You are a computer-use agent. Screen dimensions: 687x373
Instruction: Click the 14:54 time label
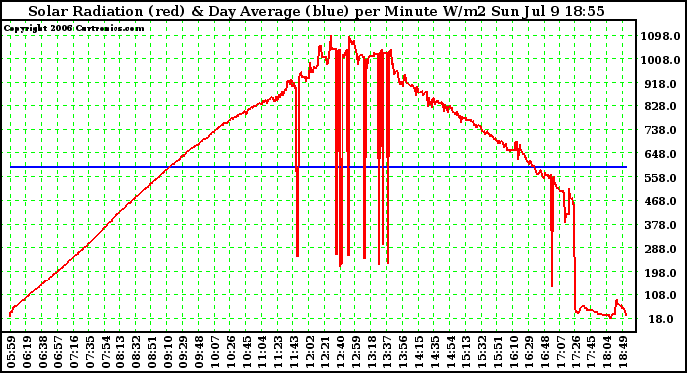pyautogui.click(x=450, y=352)
